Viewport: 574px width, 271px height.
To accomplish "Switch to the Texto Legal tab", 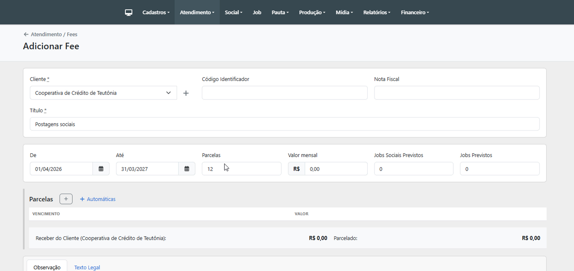I will pos(87,267).
